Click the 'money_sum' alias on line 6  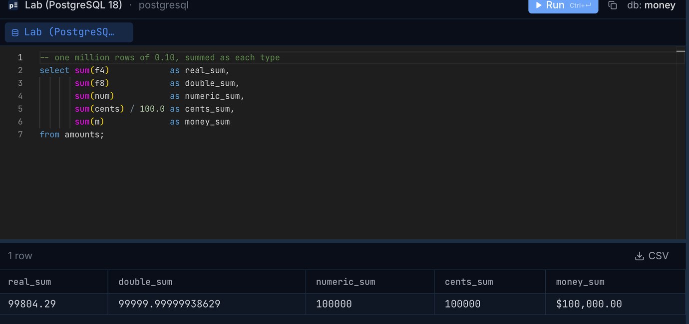click(207, 122)
